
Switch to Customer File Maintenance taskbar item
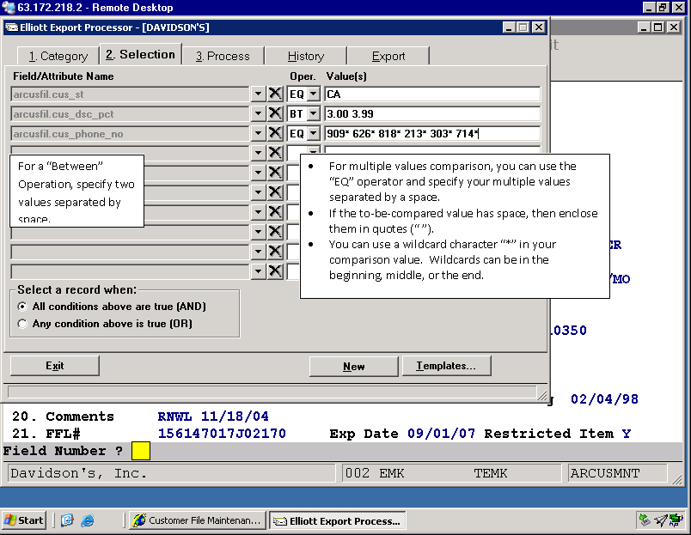pyautogui.click(x=198, y=520)
